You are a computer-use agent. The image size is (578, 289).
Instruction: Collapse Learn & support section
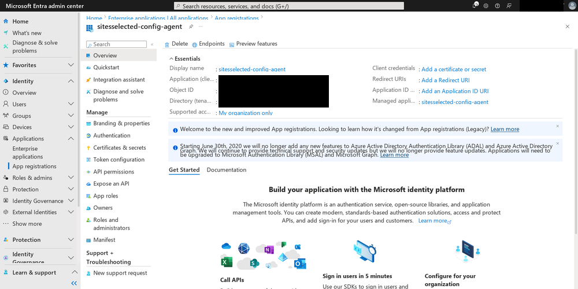click(74, 272)
